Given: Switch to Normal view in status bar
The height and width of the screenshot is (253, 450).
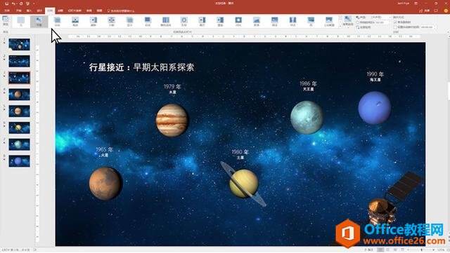Looking at the screenshot, I should 380,250.
